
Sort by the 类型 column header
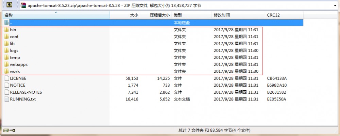(x=191, y=15)
